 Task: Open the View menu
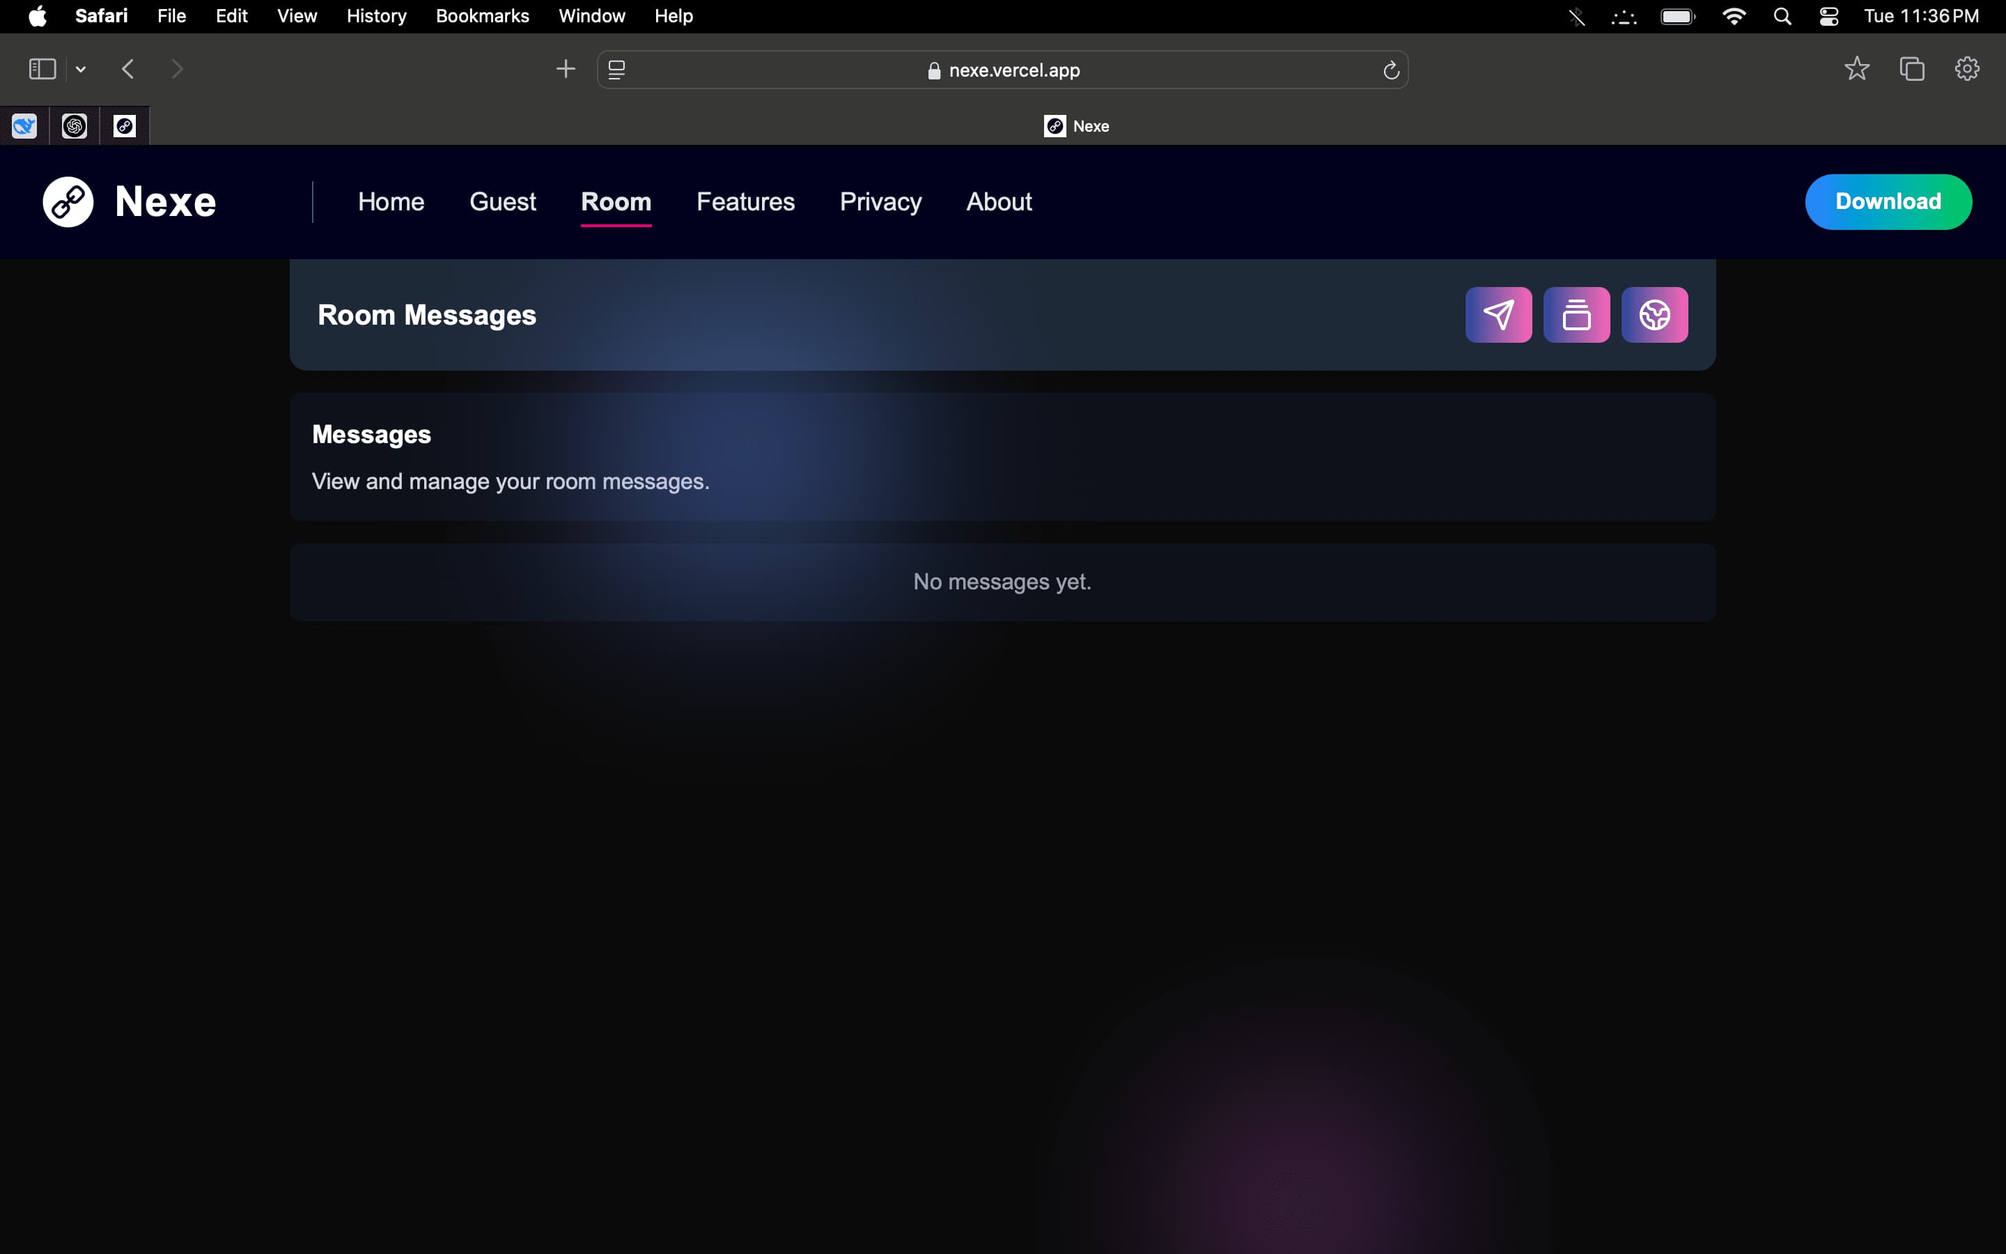297,16
